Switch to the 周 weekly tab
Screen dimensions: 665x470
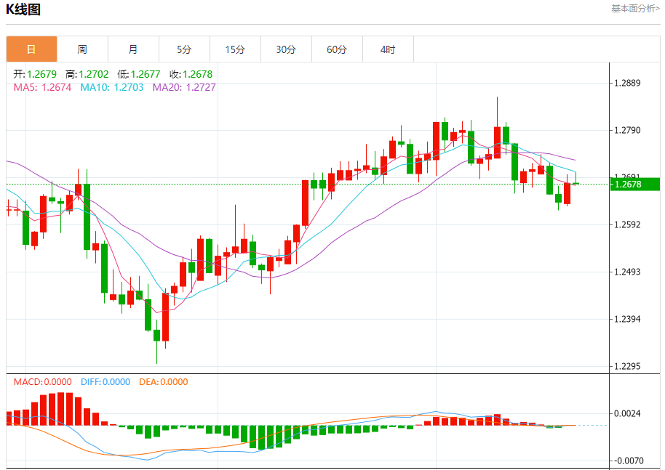82,49
